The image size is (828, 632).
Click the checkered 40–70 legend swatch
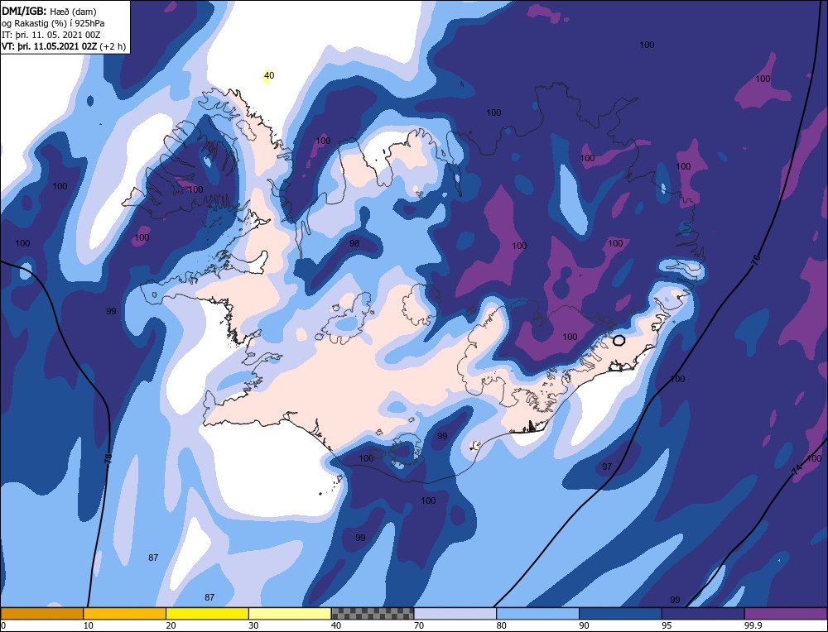point(373,614)
